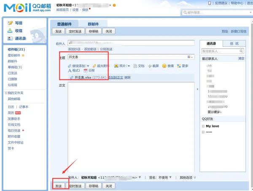Image resolution: width=253 pixels, height=191 pixels.
Task: Click the 邮件搜索 mail search field
Action: (x=217, y=12)
